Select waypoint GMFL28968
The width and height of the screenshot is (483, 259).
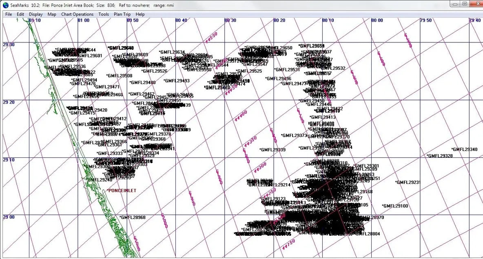[x=133, y=217]
